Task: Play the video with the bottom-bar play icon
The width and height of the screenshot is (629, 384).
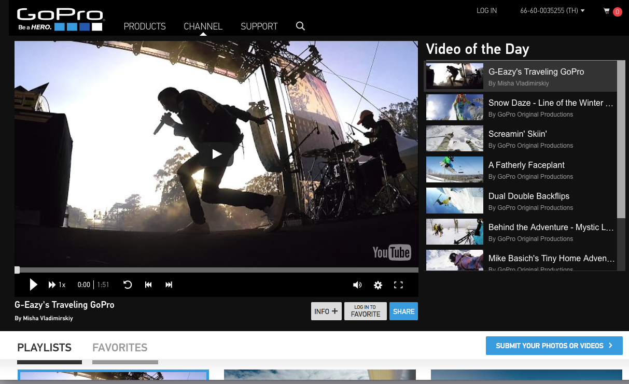Action: pyautogui.click(x=33, y=285)
